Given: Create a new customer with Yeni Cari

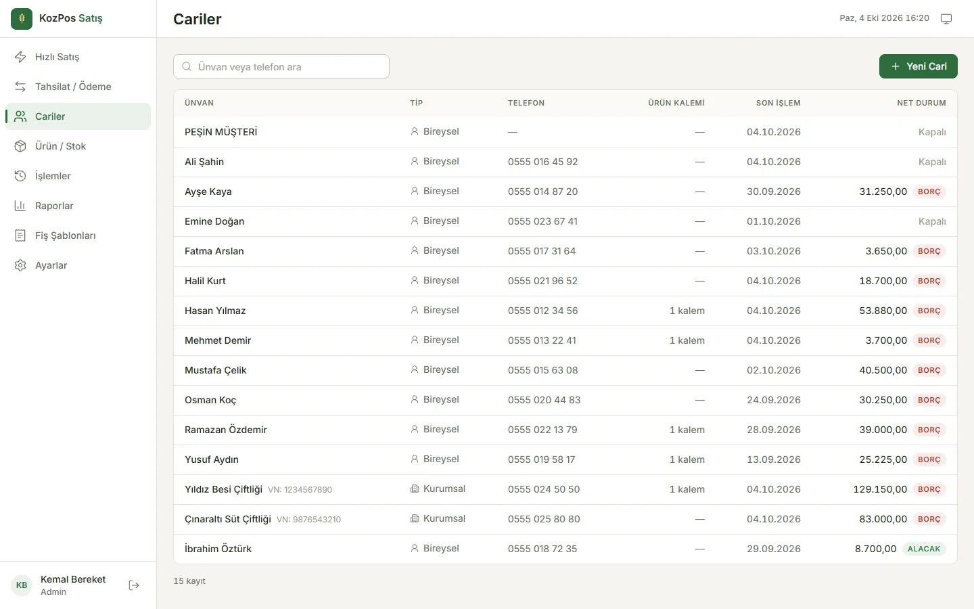Looking at the screenshot, I should pos(918,66).
